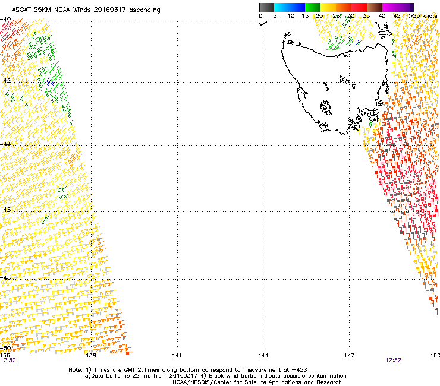Click the blue wind barbs near -42 latitude
This screenshot has height=386, width=440.
click(x=50, y=81)
